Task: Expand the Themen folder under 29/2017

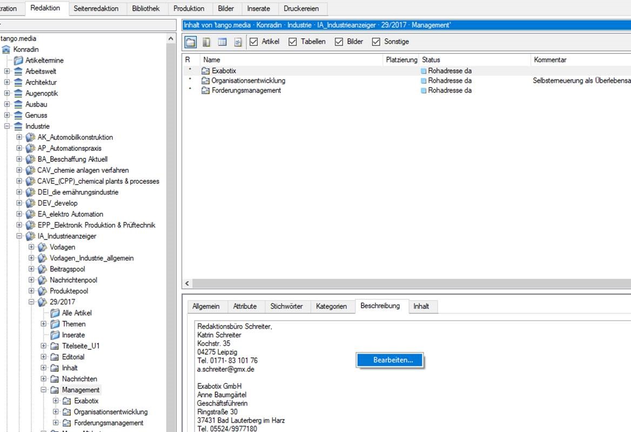Action: click(44, 324)
